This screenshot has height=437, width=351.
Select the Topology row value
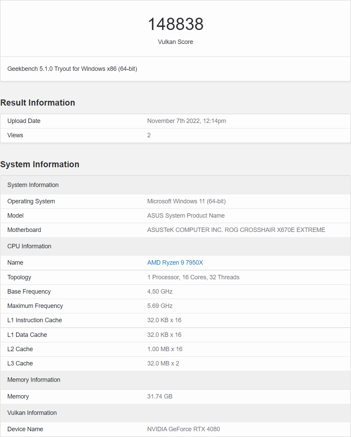click(193, 277)
